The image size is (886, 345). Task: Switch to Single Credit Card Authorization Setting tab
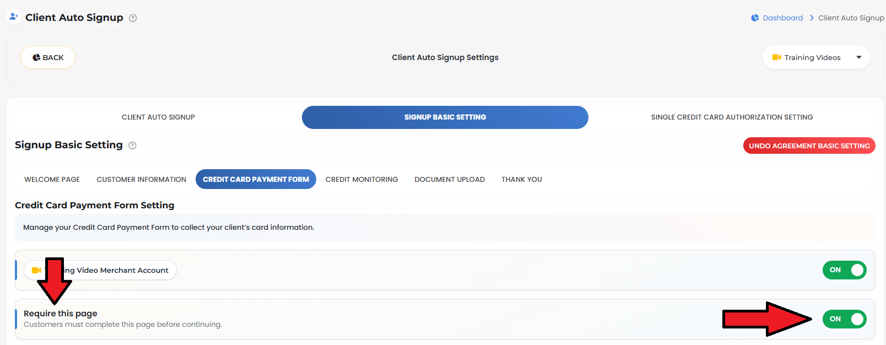tap(732, 117)
